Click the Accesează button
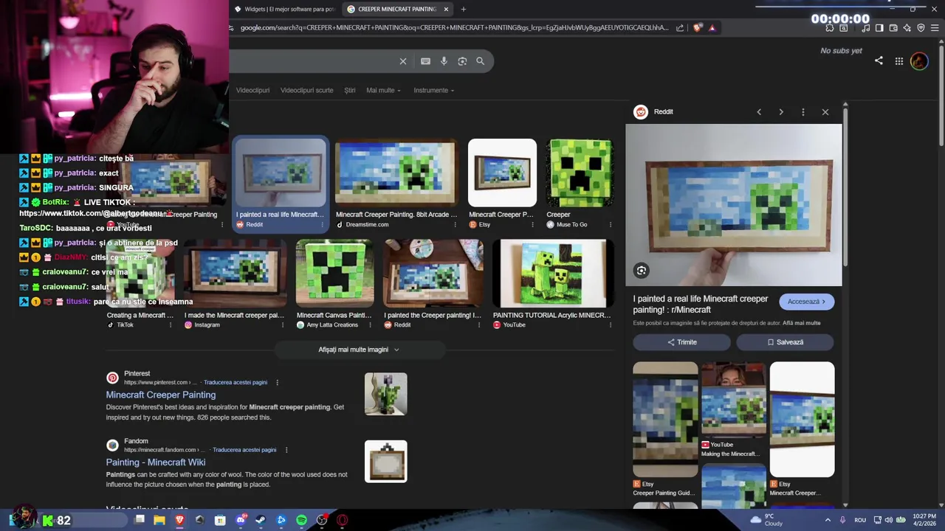 (806, 302)
